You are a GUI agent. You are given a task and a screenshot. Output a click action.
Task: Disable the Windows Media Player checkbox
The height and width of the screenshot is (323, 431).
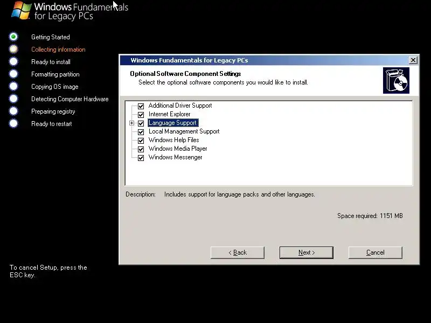(x=141, y=149)
